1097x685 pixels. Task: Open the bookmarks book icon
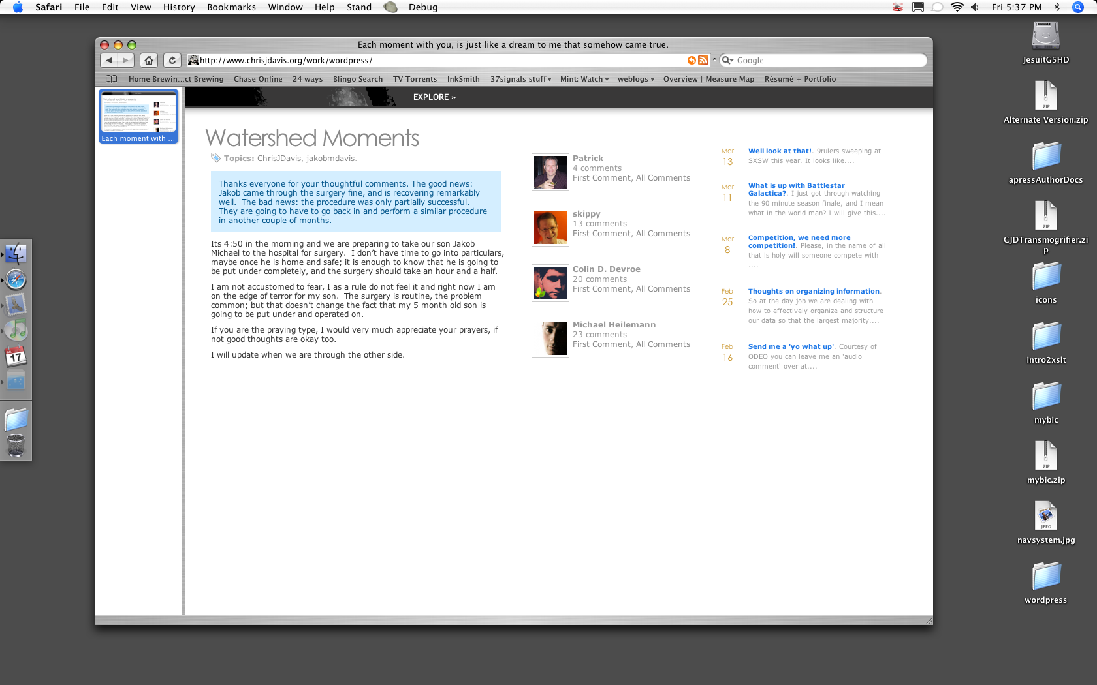[x=111, y=79]
